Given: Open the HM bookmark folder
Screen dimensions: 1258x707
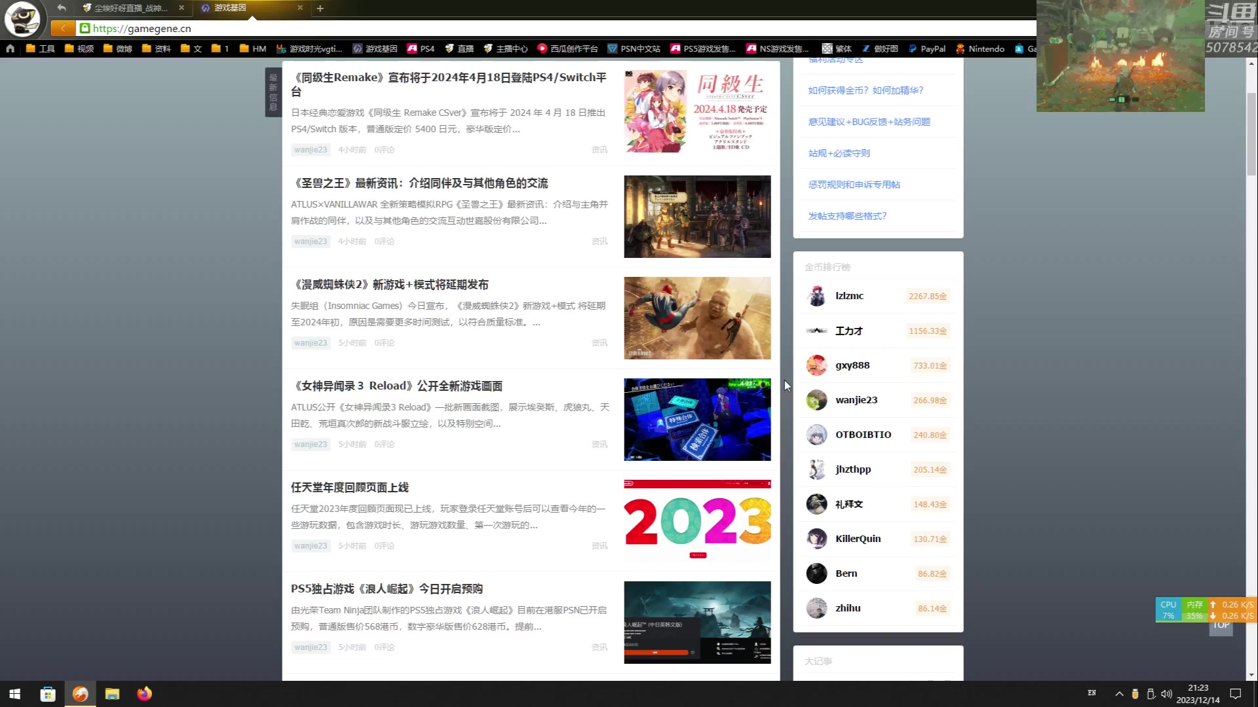Looking at the screenshot, I should tap(253, 48).
